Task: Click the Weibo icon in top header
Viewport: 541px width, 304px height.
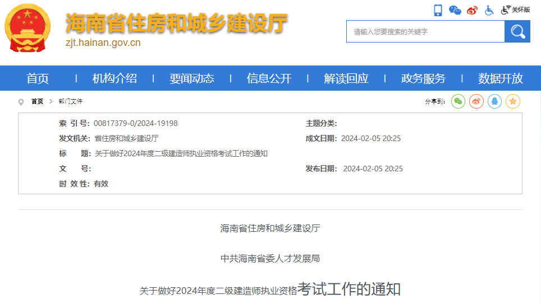Action: click(x=472, y=10)
